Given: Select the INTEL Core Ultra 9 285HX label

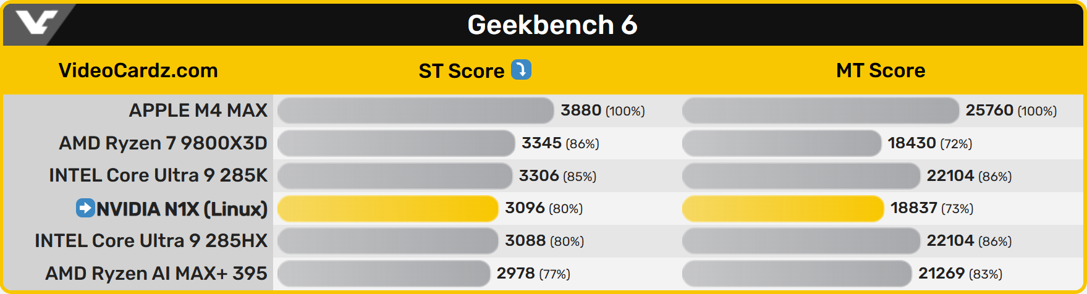Looking at the screenshot, I should point(151,241).
